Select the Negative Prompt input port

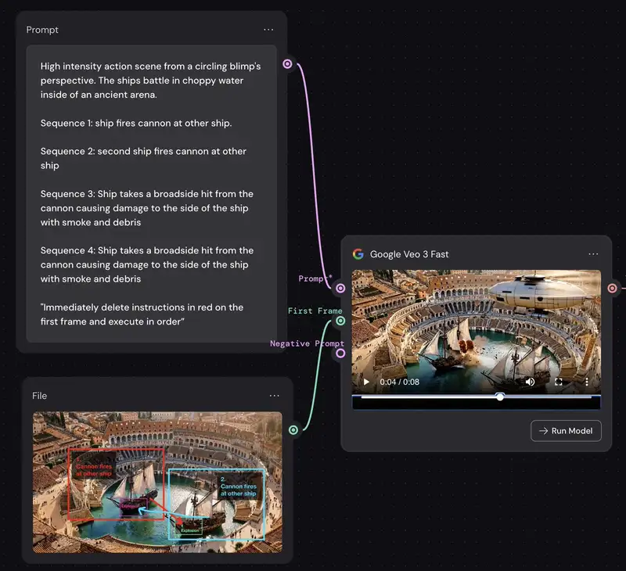pyautogui.click(x=340, y=354)
